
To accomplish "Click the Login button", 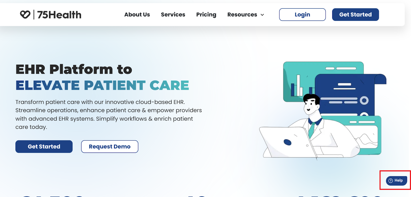I will pos(302,15).
